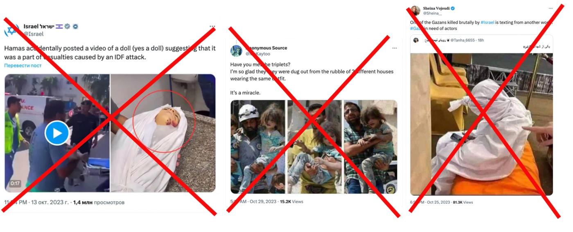Click the blue verified badge next to Israel
Viewport: 573px width, 232px height.
(x=68, y=27)
